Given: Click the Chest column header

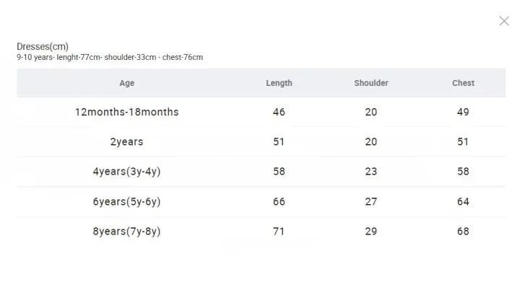Looking at the screenshot, I should 463,83.
